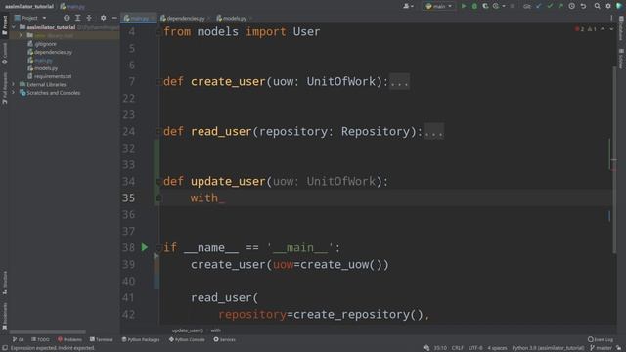Toggle the Pull Requests tool window stripe
The image size is (626, 352).
4,88
